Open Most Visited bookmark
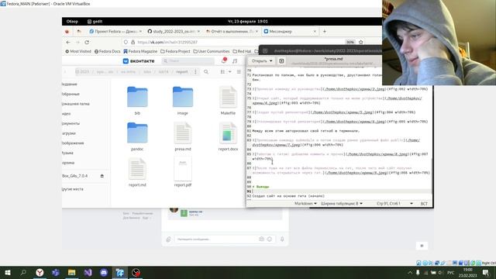The image size is (496, 279). coord(78,51)
